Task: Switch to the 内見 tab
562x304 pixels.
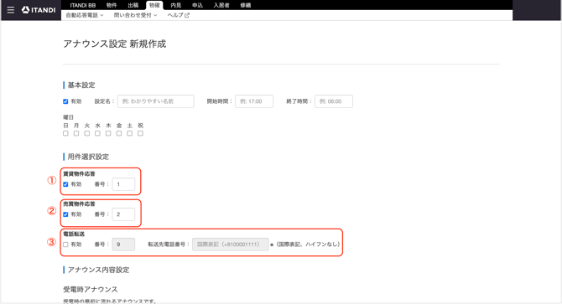Action: point(175,5)
